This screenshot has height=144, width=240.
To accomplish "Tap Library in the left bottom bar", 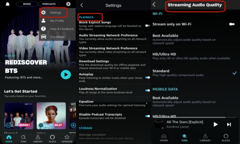I will tap(38, 139).
